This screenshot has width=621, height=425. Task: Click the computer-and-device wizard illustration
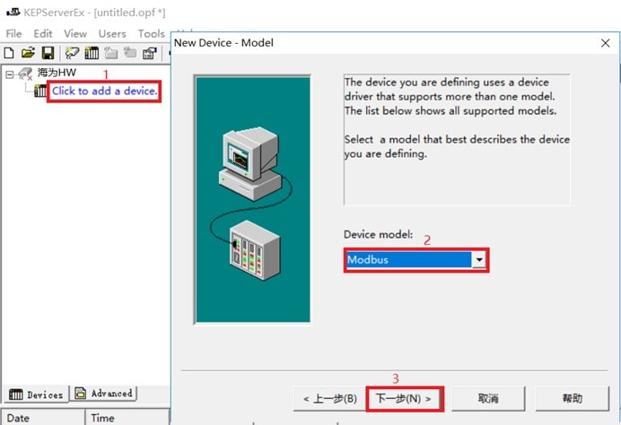click(x=253, y=200)
